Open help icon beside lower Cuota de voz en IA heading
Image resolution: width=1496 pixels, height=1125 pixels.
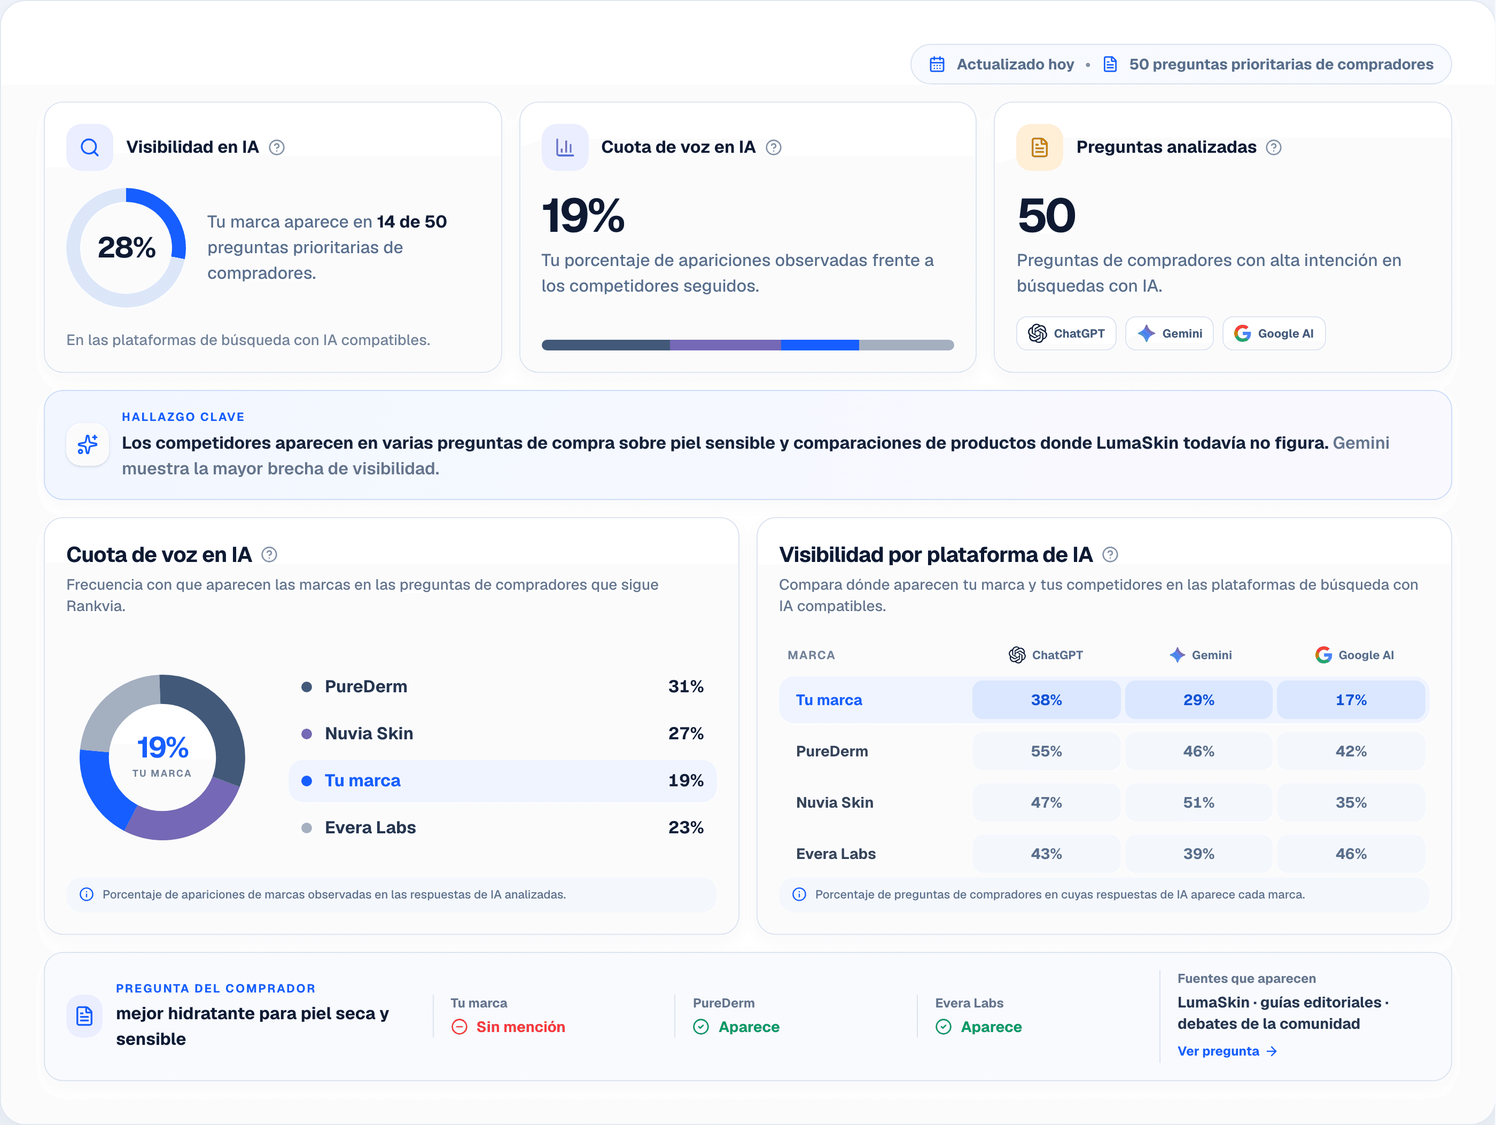click(269, 554)
